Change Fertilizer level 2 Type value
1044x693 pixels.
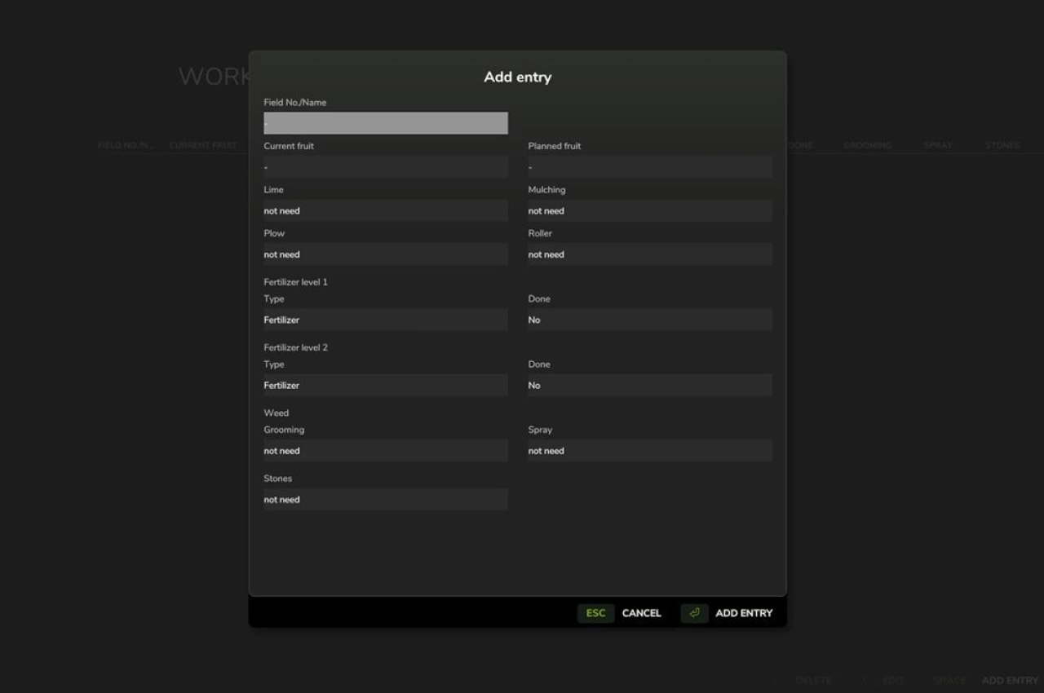385,386
